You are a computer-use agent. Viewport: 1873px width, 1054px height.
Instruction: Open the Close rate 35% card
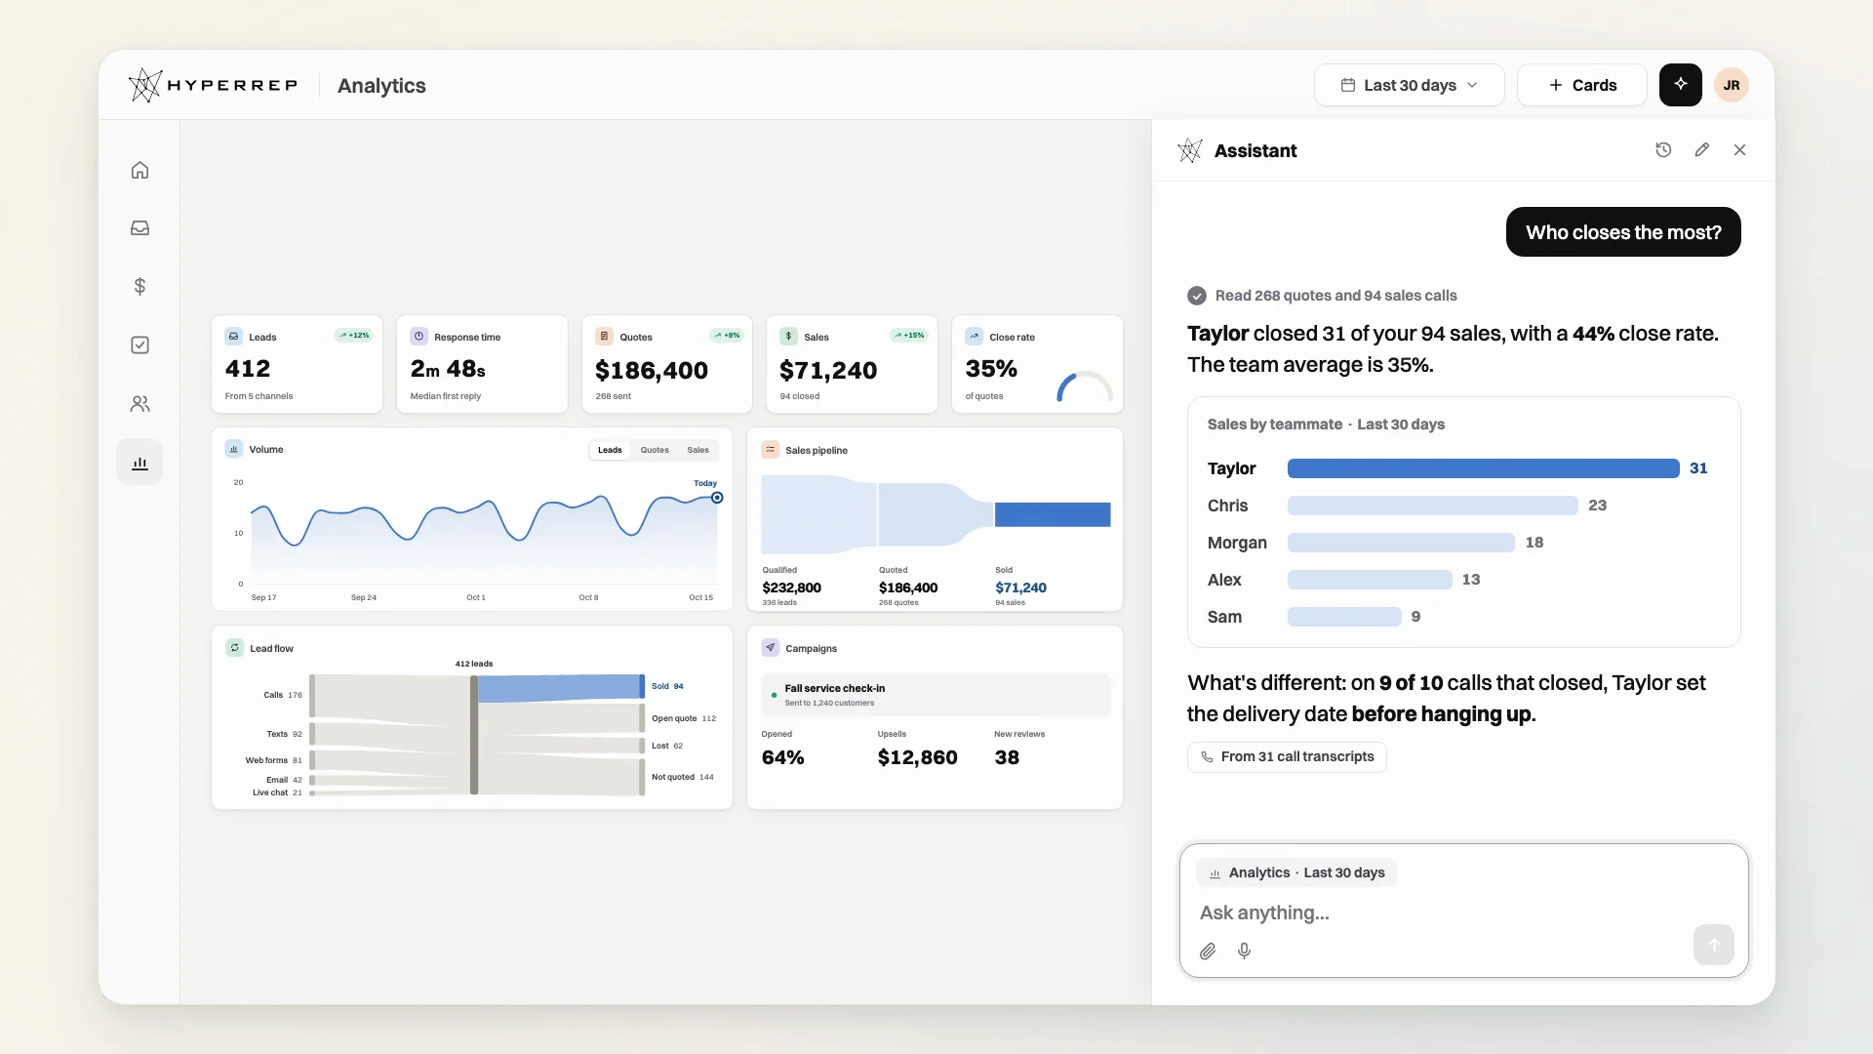[1037, 364]
